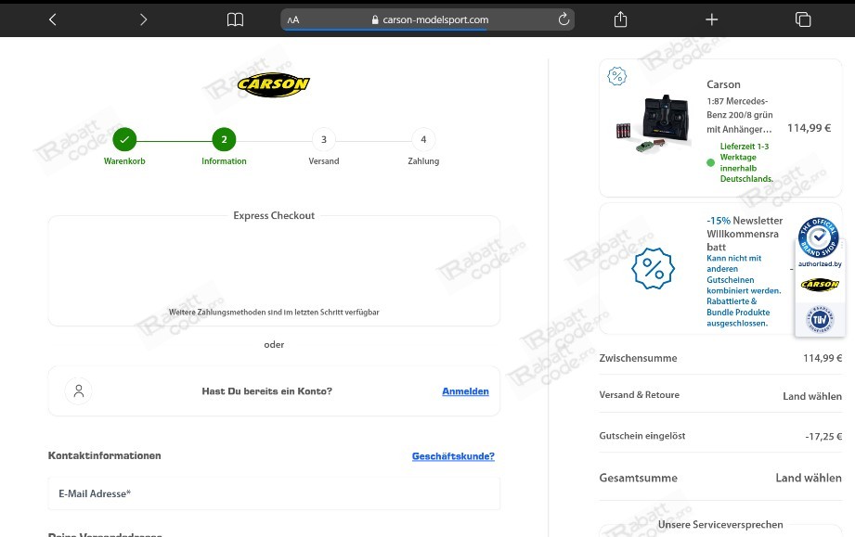This screenshot has width=855, height=537.
Task: Click the Official Brand Shop badge
Action: 819,237
